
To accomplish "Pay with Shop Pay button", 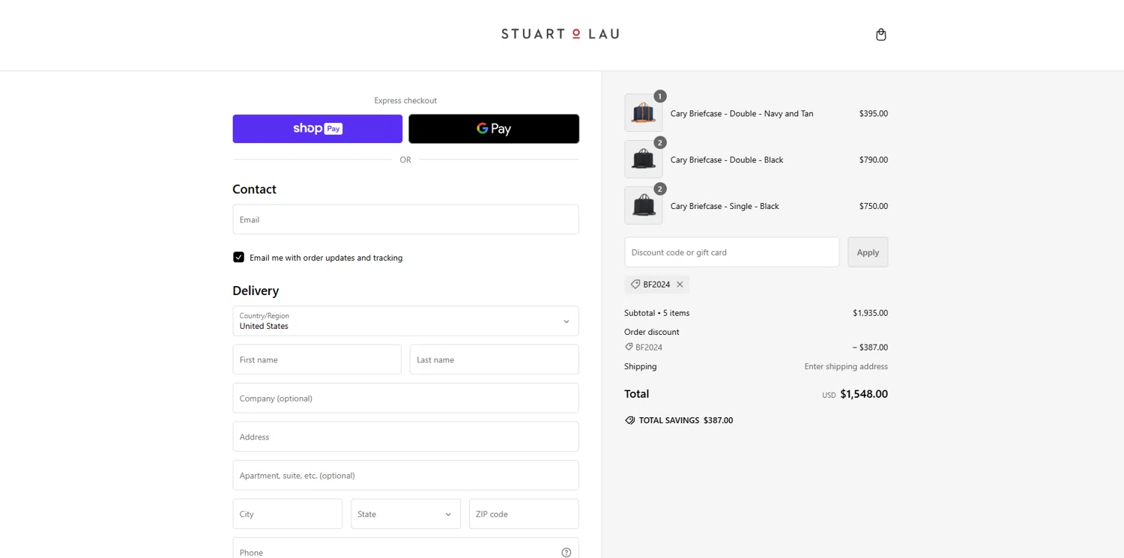I will [317, 129].
